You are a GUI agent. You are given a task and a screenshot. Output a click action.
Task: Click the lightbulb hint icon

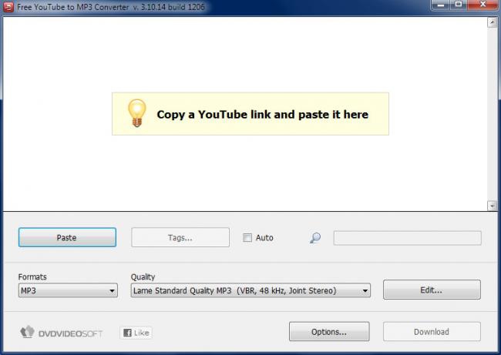coord(136,113)
